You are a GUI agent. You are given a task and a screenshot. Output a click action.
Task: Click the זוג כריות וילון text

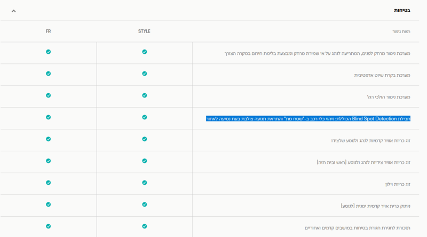point(398,184)
